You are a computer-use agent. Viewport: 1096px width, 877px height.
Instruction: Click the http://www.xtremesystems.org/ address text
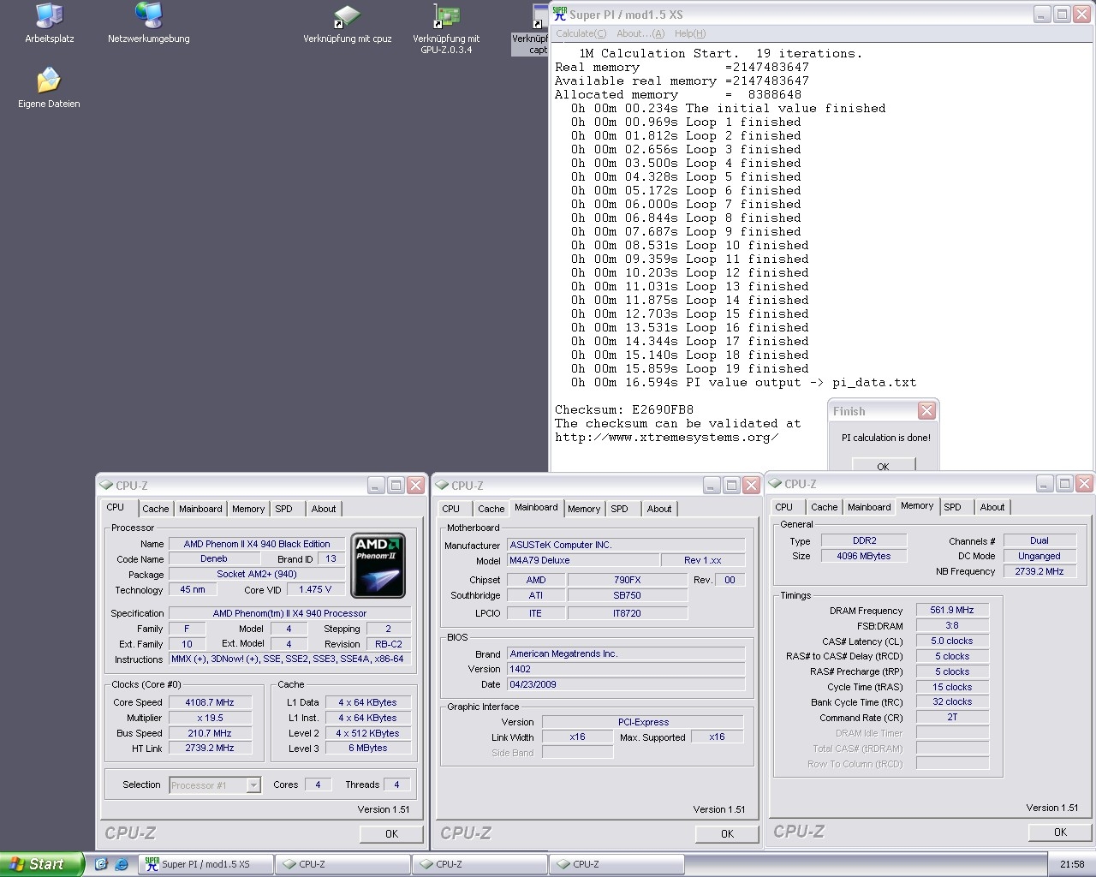tap(667, 437)
